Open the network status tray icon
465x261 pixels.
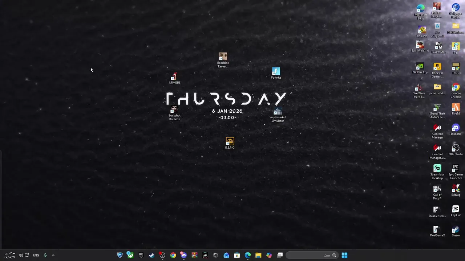point(27,255)
